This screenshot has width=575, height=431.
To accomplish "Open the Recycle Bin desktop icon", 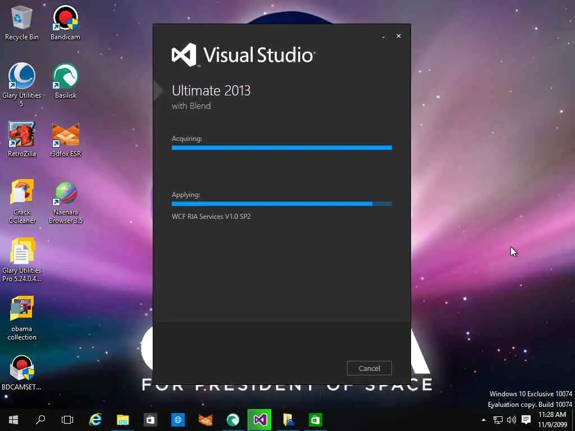I will coord(22,22).
